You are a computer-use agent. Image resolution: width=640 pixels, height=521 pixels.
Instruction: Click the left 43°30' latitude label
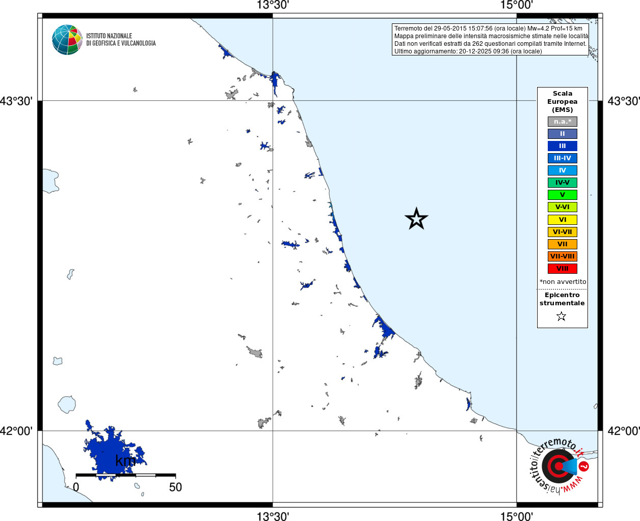click(16, 101)
